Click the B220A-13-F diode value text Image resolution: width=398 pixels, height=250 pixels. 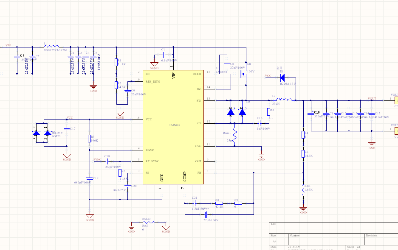point(288,83)
